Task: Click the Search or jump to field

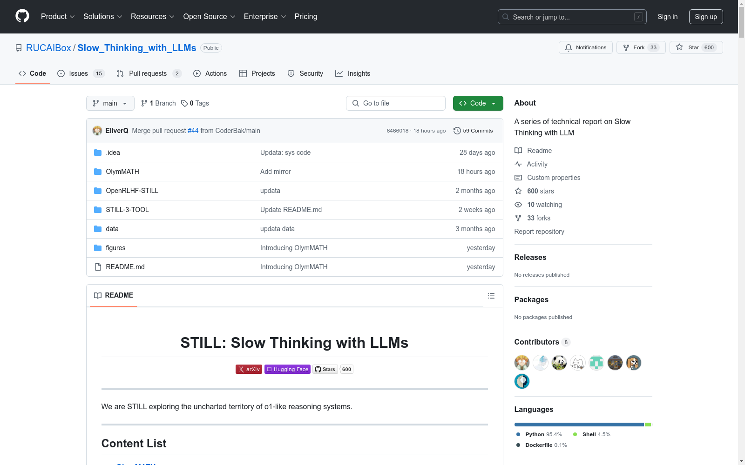Action: pyautogui.click(x=572, y=17)
